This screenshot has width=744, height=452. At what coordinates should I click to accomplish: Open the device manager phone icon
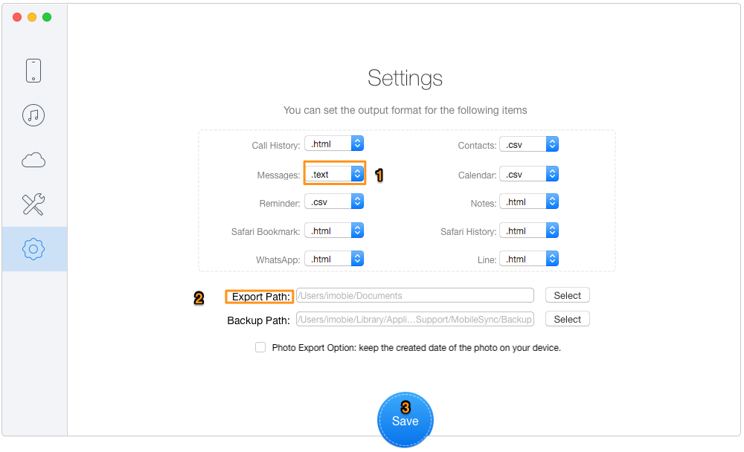(x=33, y=71)
